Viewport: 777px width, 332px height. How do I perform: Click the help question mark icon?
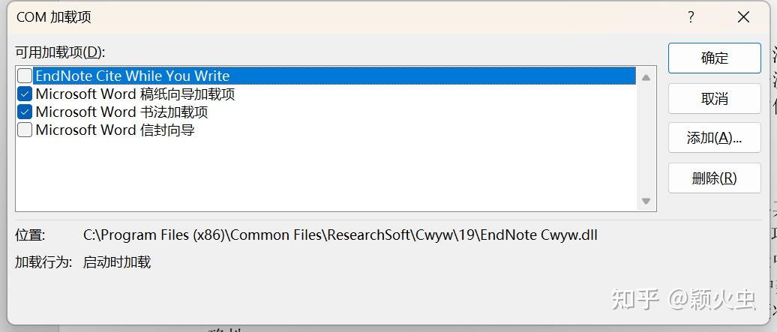click(x=691, y=17)
